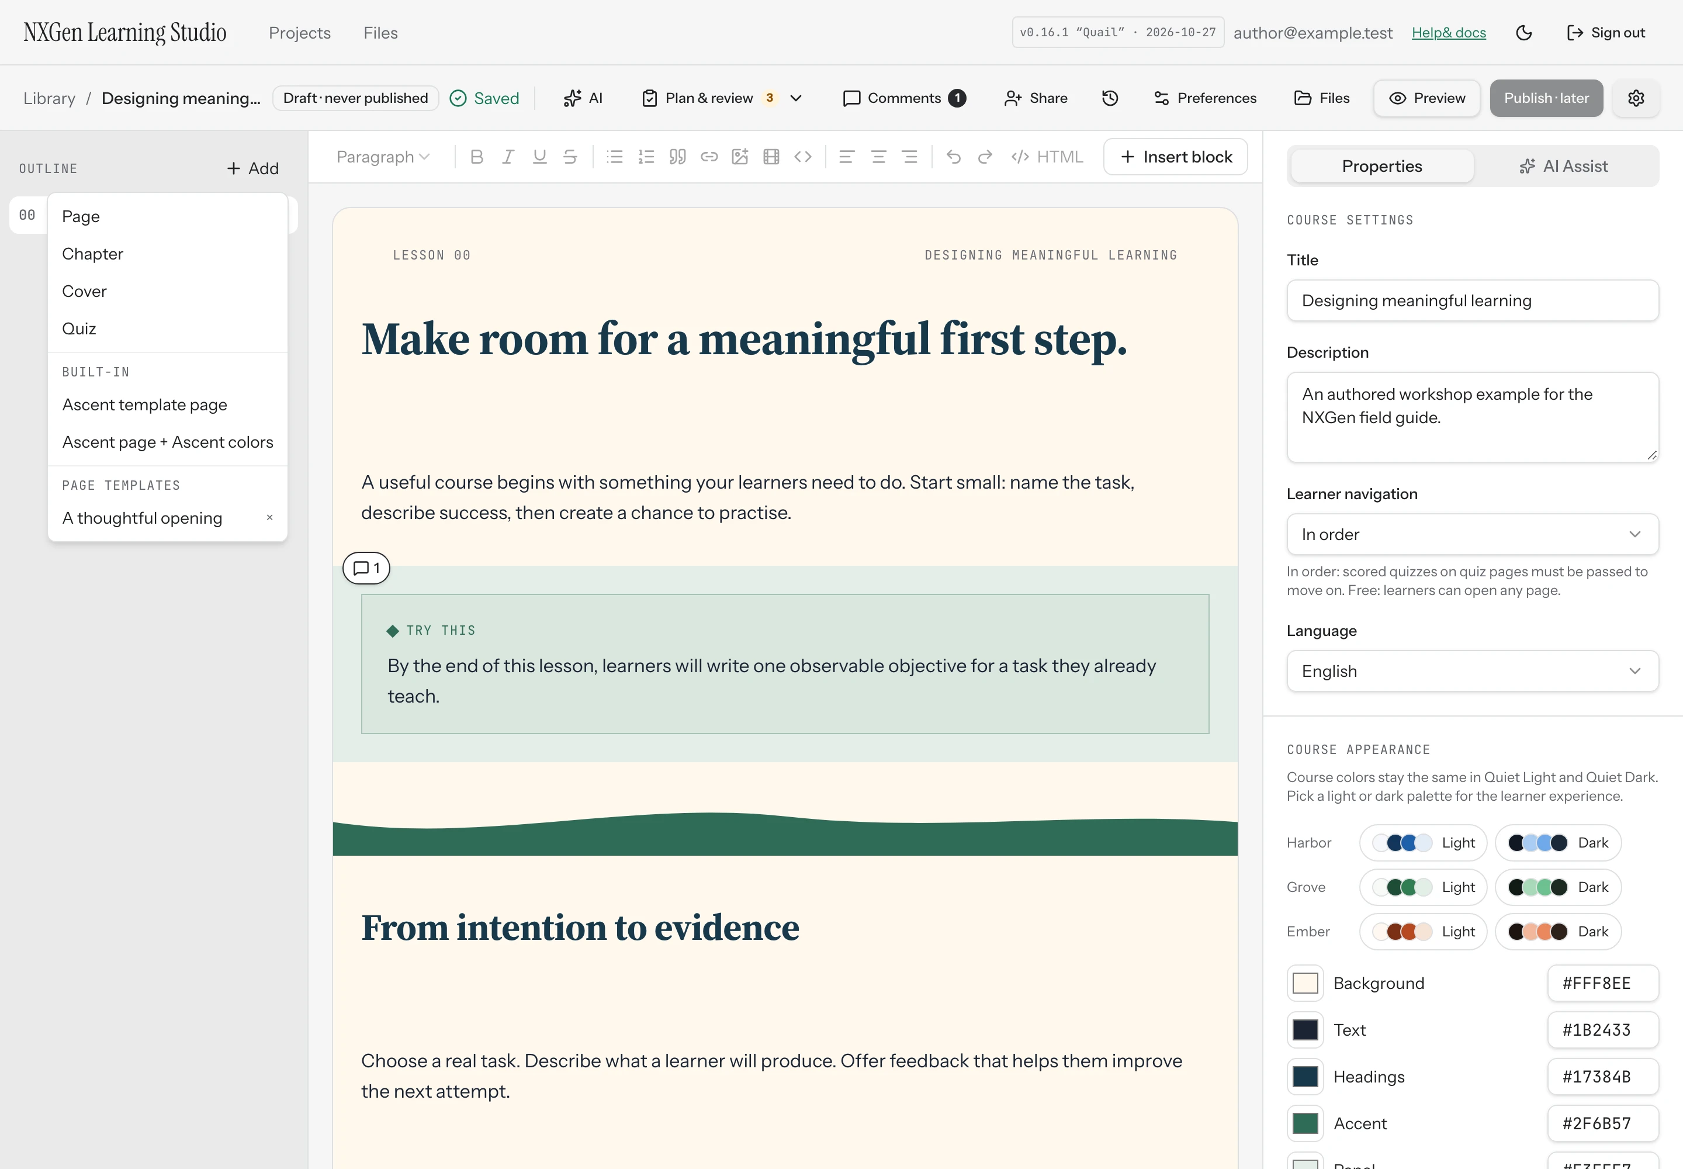1683x1169 pixels.
Task: Open course Files from toolbar
Action: [x=1322, y=98]
